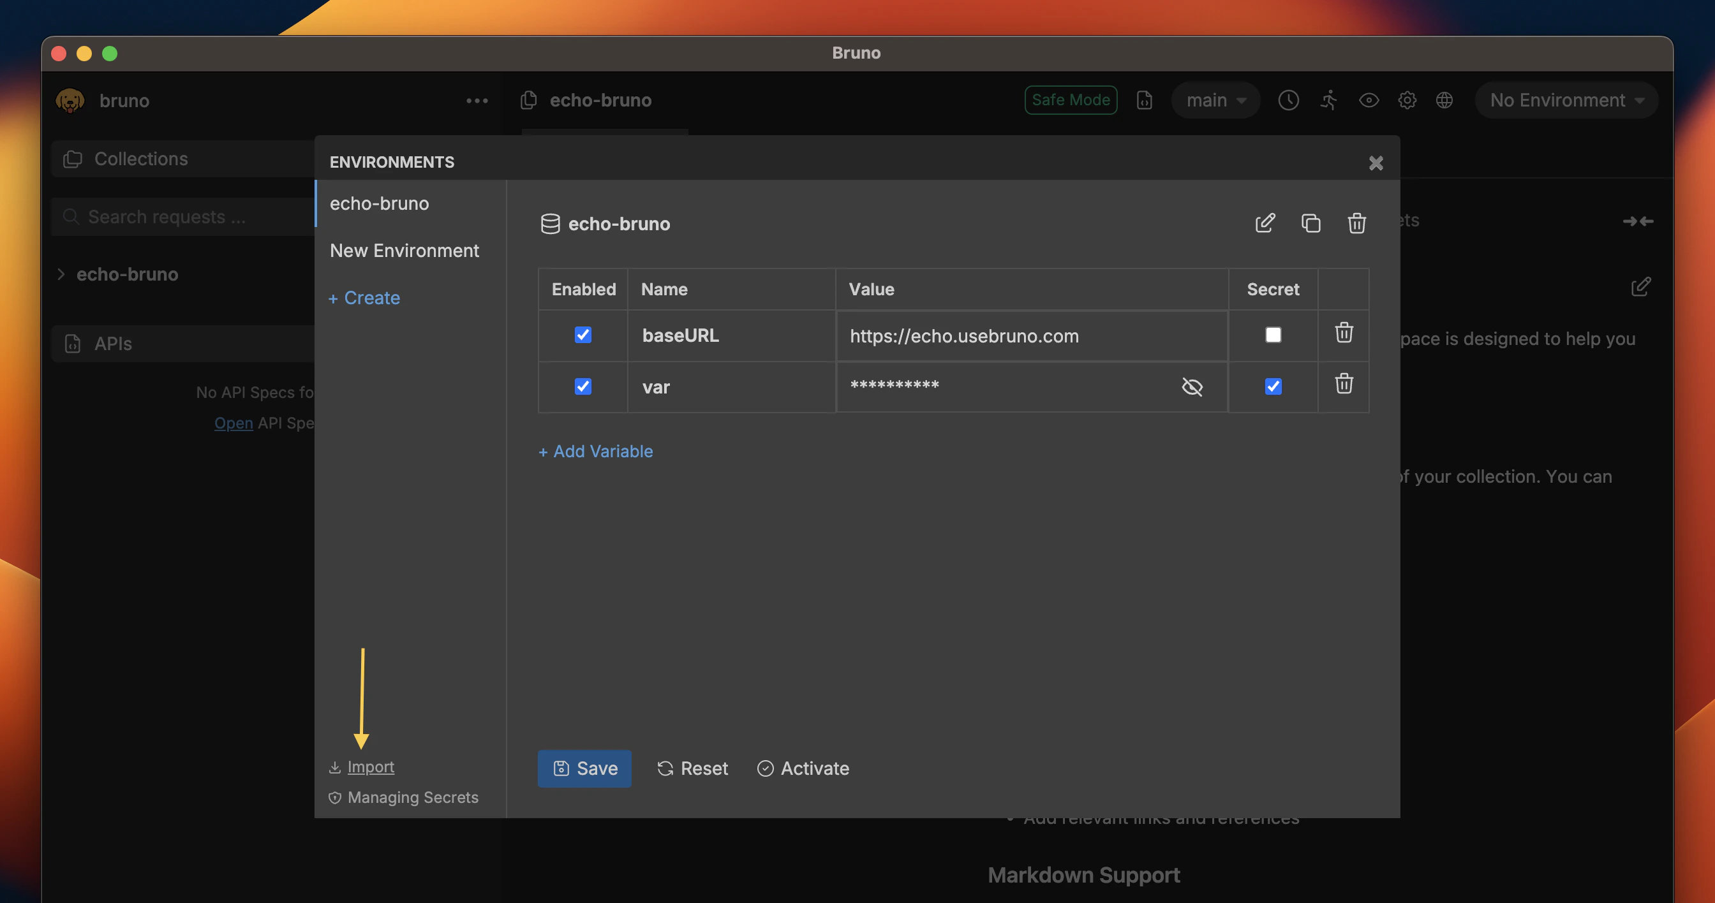Click the duplicate environment copy icon
Image resolution: width=1715 pixels, height=903 pixels.
tap(1310, 223)
